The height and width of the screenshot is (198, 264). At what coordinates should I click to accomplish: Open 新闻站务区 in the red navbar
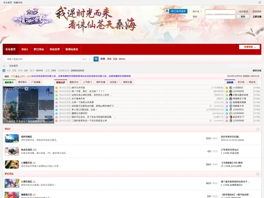point(72,49)
